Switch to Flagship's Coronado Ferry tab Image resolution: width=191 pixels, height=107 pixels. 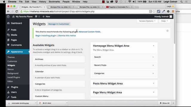(119, 7)
